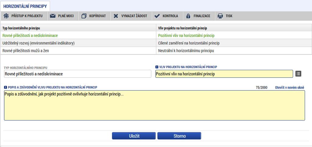The image size is (312, 147).
Task: Select Vymazat žádost toolbar label
Action: [134, 16]
